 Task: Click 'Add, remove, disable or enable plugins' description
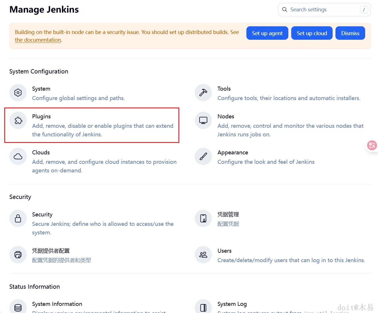[103, 130]
